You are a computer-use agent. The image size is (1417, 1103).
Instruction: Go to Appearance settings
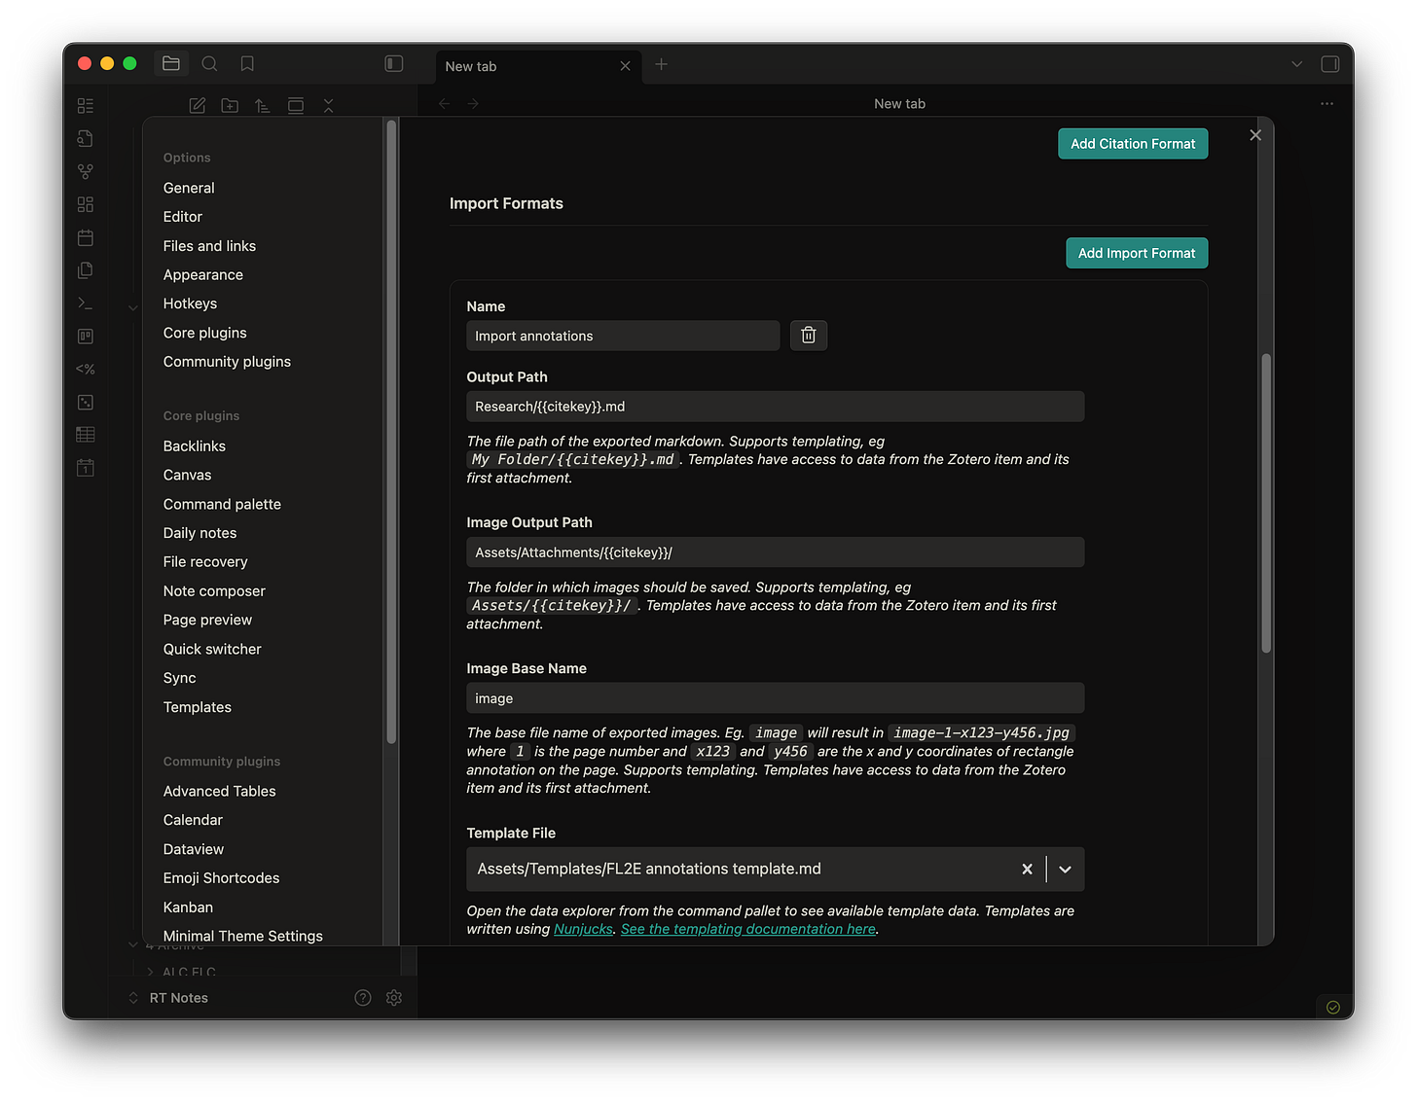(203, 275)
